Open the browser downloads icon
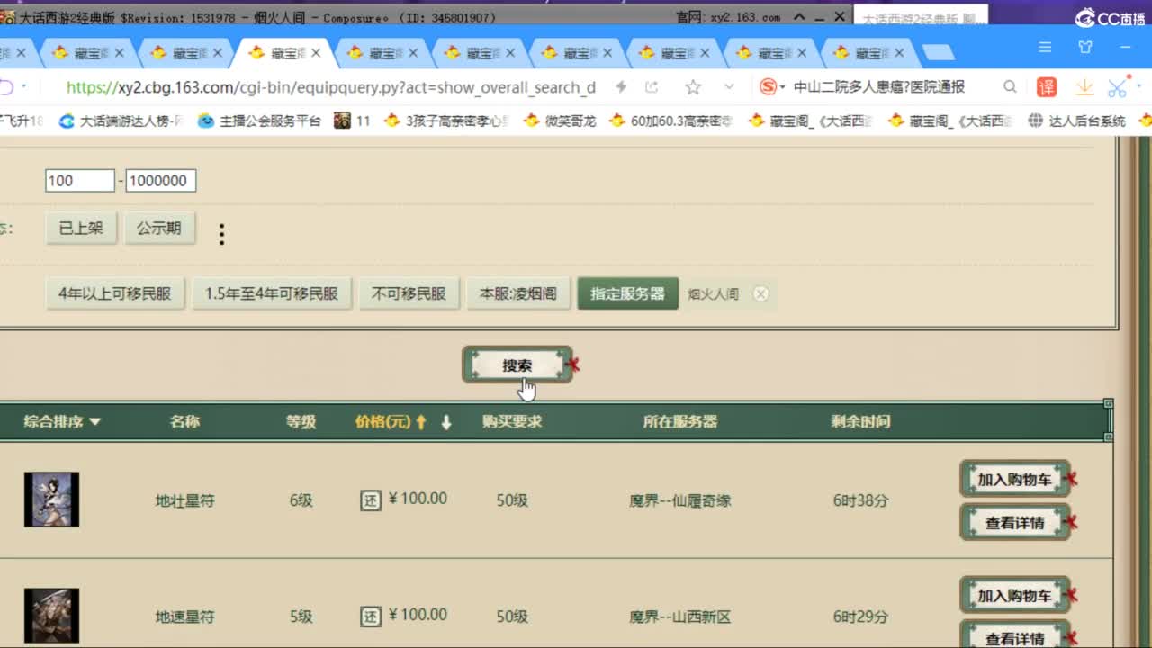 click(x=1084, y=87)
